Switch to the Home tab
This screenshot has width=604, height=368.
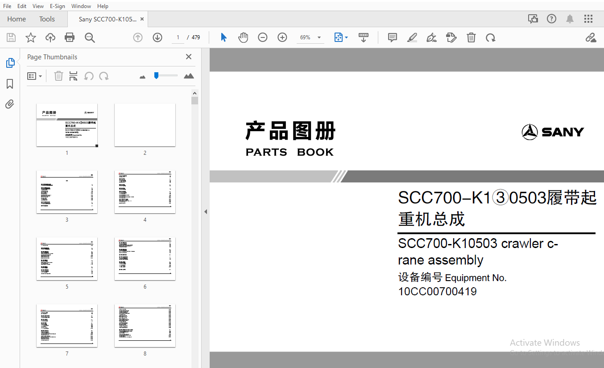(17, 19)
